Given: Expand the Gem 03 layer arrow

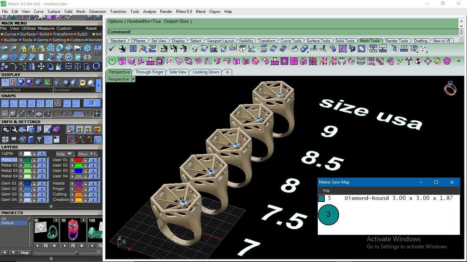Looking at the screenshot, I should (21, 194).
